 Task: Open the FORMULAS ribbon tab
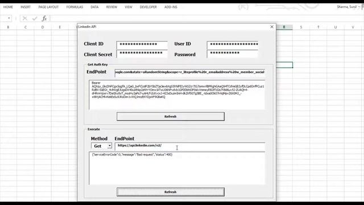(75, 7)
